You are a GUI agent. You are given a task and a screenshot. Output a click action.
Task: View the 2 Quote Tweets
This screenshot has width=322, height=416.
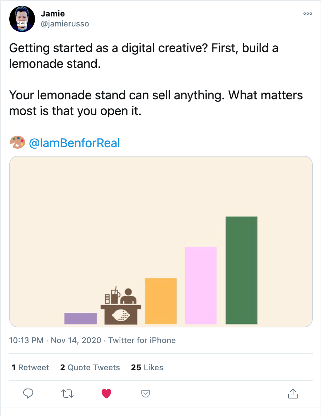90,367
